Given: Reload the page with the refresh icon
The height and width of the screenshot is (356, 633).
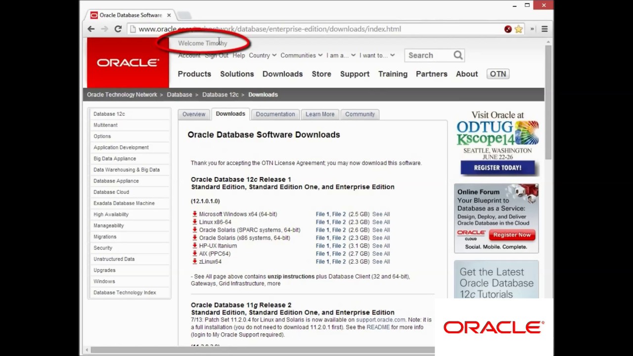Looking at the screenshot, I should [x=118, y=29].
